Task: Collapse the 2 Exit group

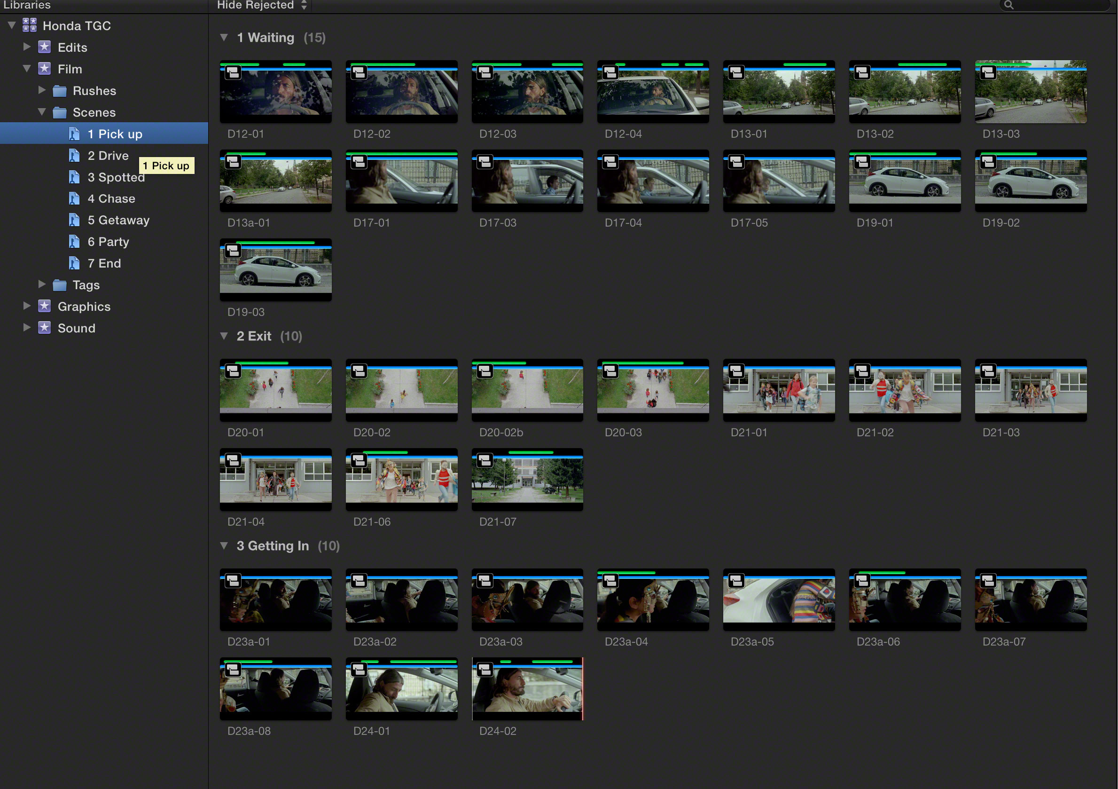Action: pos(224,336)
